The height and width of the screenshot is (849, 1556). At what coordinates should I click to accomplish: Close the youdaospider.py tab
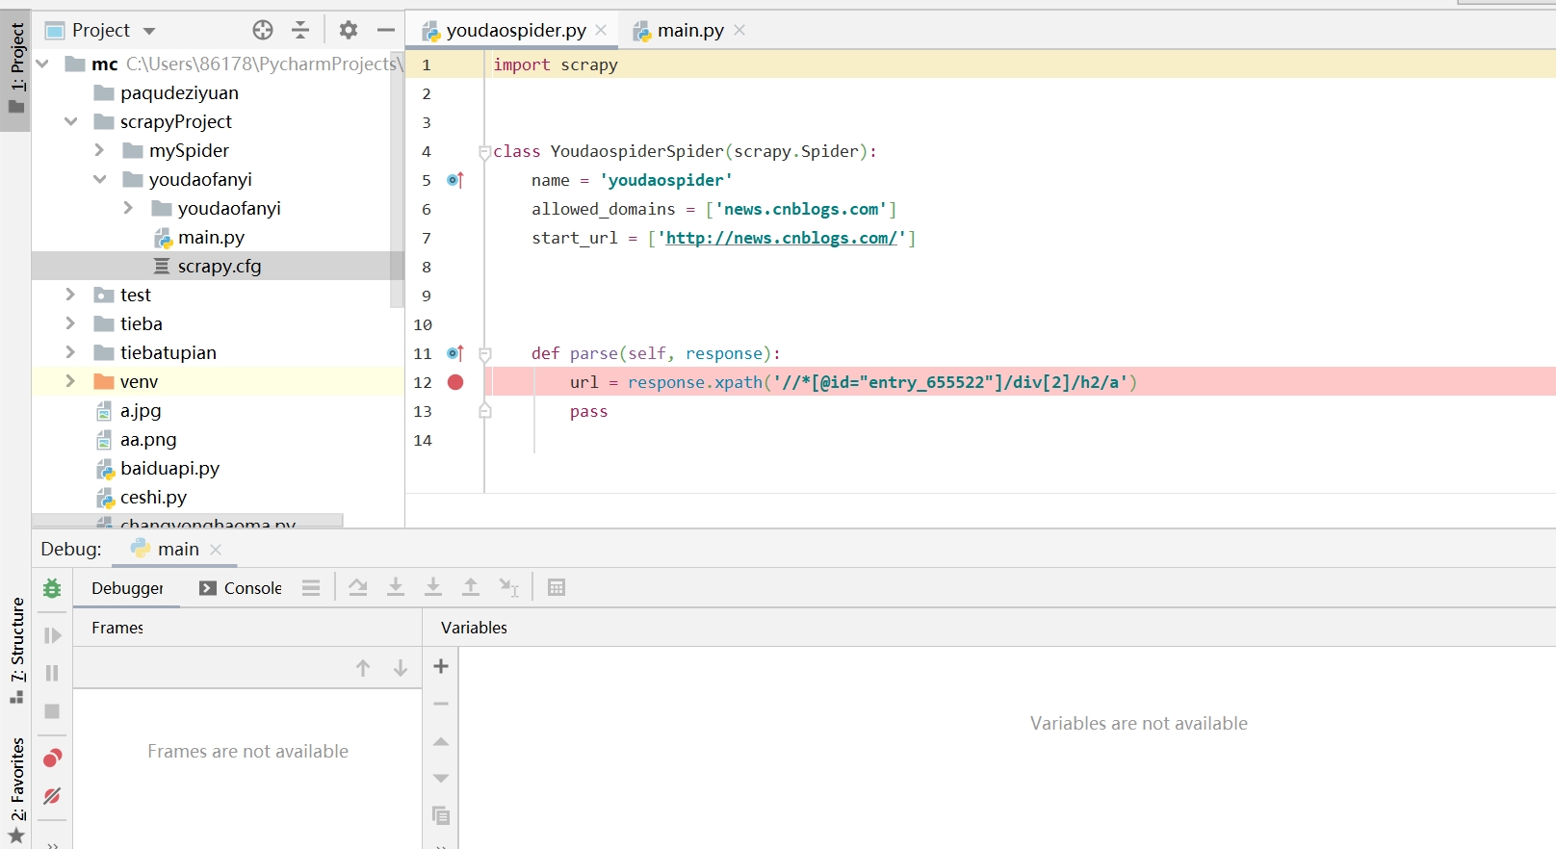click(601, 30)
